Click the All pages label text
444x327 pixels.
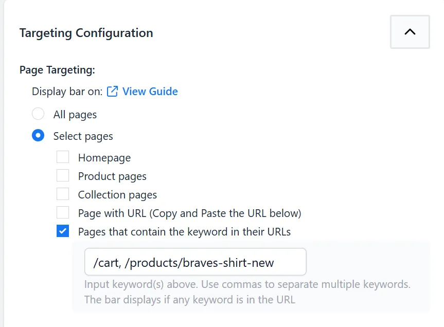click(x=75, y=115)
